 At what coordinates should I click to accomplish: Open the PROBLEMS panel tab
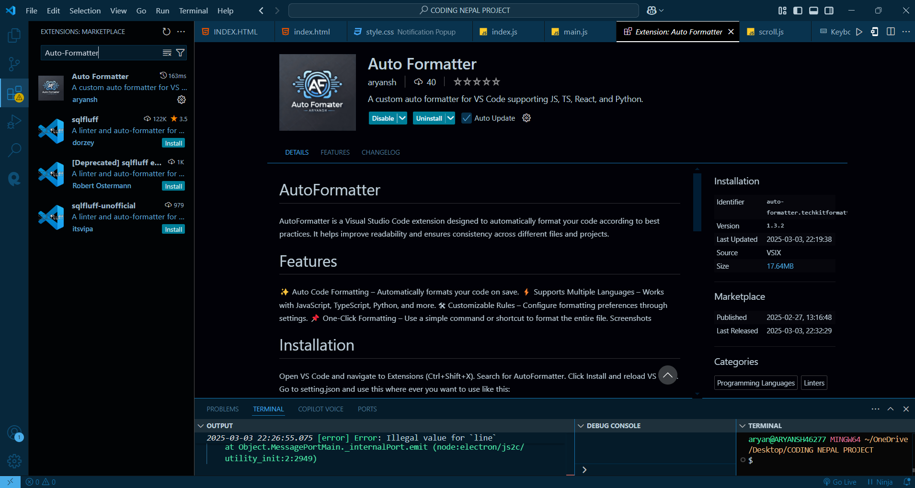click(x=223, y=409)
